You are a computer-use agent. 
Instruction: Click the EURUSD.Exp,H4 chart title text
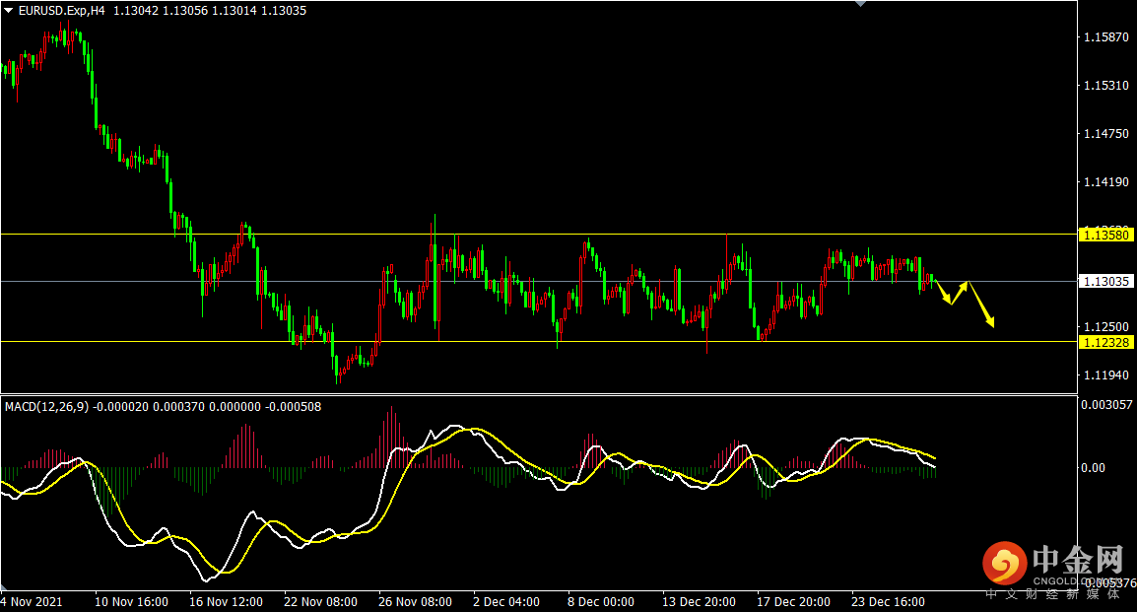[62, 10]
